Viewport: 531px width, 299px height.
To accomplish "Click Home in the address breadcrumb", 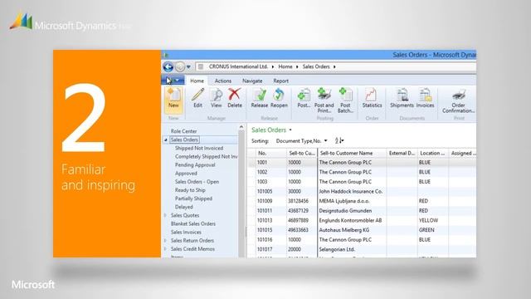I will tap(285, 66).
